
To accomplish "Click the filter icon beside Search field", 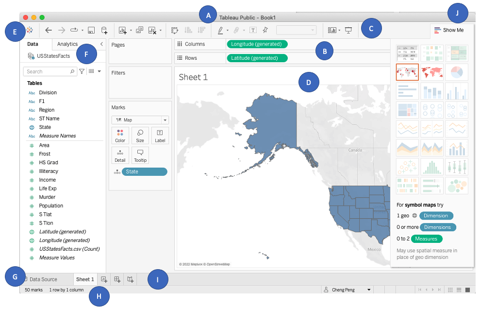I will 82,71.
